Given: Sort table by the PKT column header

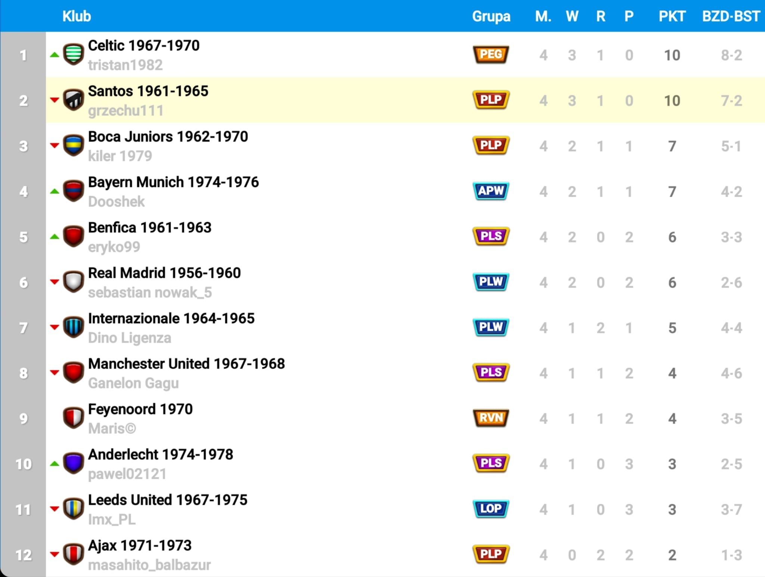Looking at the screenshot, I should pos(672,16).
